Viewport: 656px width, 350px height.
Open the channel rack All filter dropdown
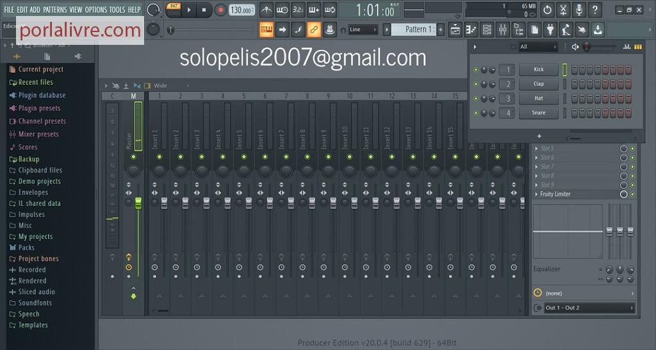(538, 47)
